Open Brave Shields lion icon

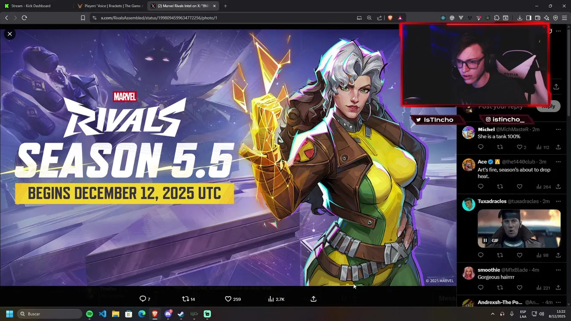390,18
